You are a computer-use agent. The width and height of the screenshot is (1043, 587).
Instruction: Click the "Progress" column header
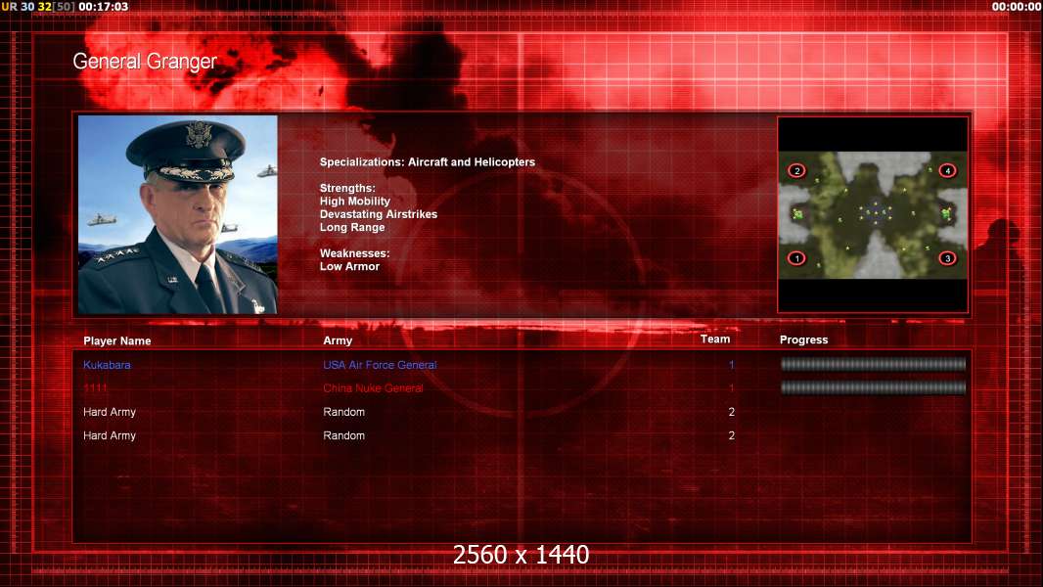point(803,339)
